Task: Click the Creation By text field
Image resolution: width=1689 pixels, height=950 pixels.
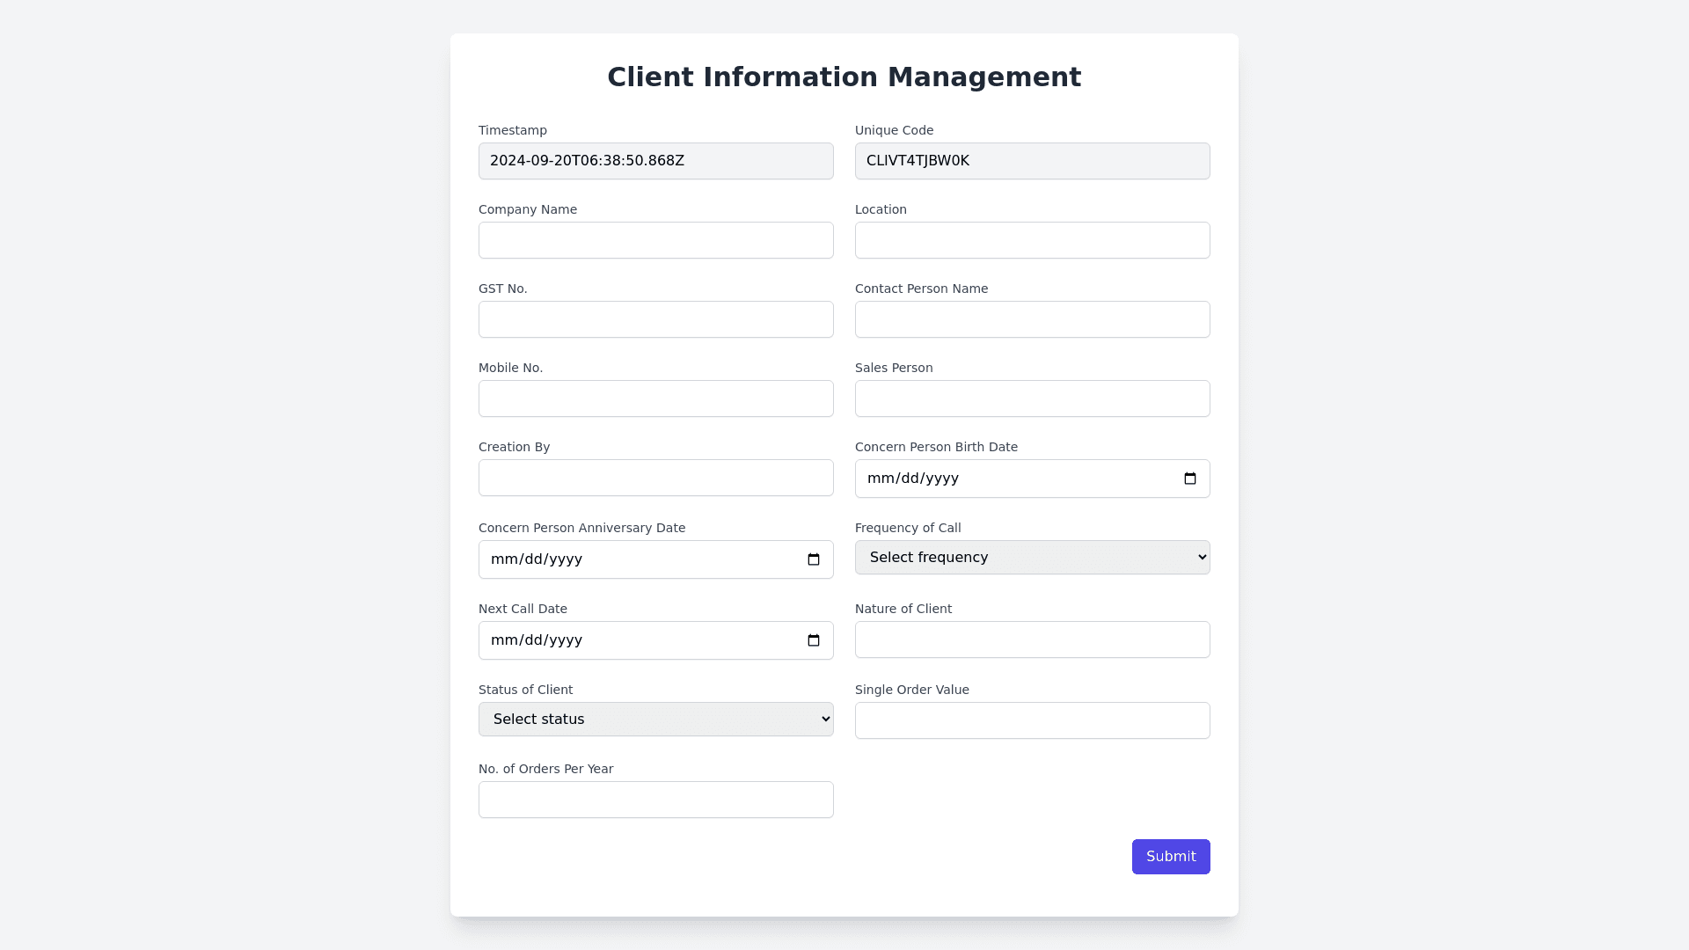Action: point(655,478)
